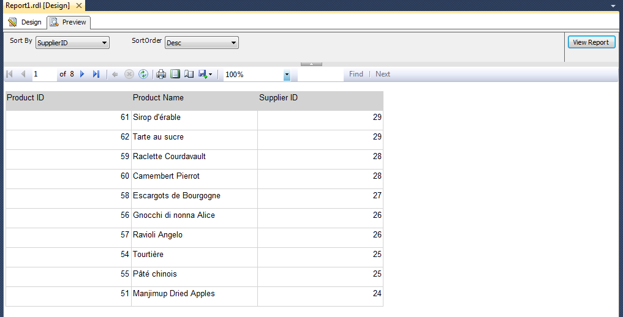The height and width of the screenshot is (317, 623).
Task: Go to the first page of report
Action: pyautogui.click(x=10, y=74)
